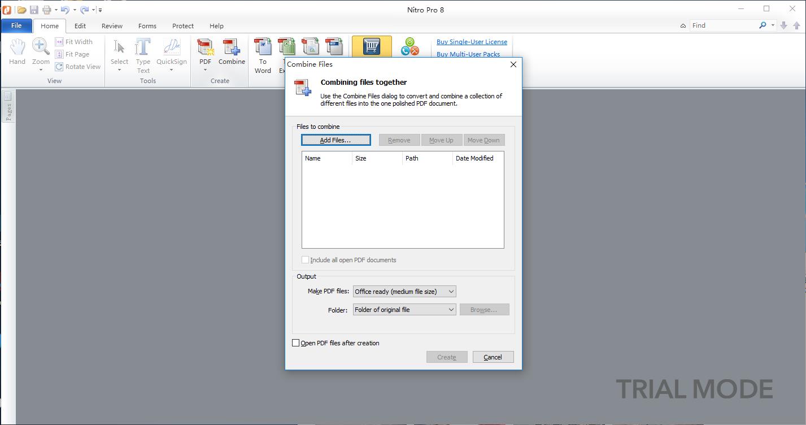Click the Remove button
Screen dimensions: 806x425
(x=399, y=140)
